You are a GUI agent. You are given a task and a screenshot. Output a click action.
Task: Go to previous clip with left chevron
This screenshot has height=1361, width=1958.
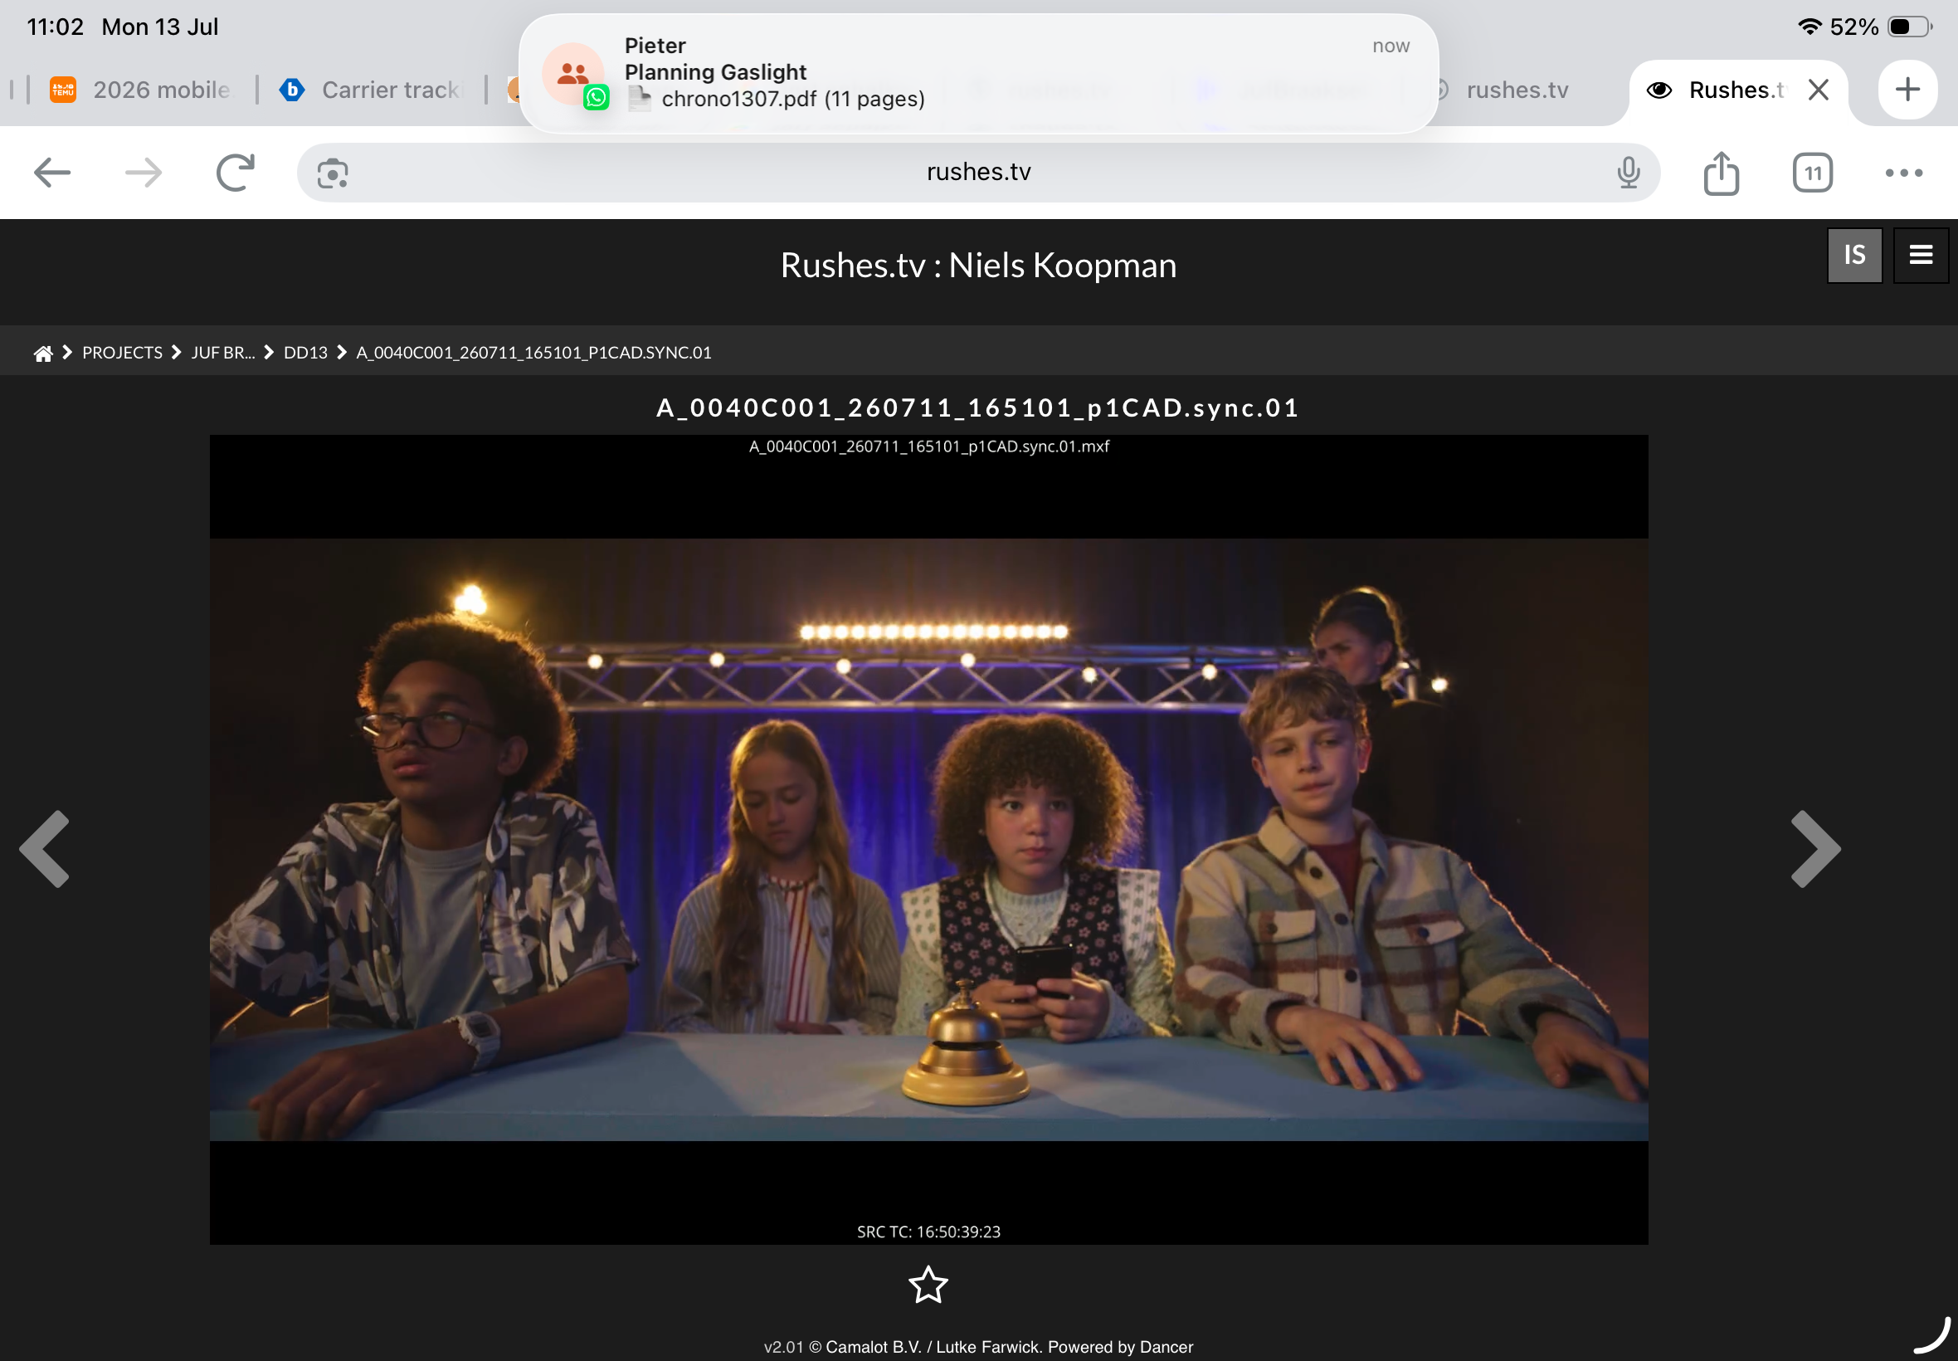[44, 848]
